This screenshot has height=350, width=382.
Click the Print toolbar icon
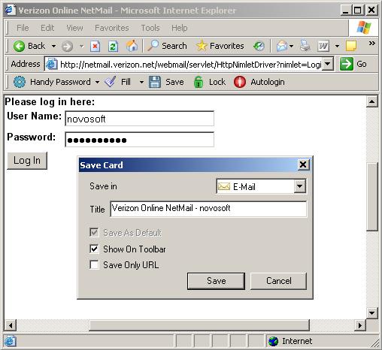click(x=305, y=46)
